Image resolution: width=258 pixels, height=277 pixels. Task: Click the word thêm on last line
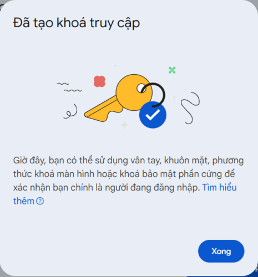tap(24, 201)
